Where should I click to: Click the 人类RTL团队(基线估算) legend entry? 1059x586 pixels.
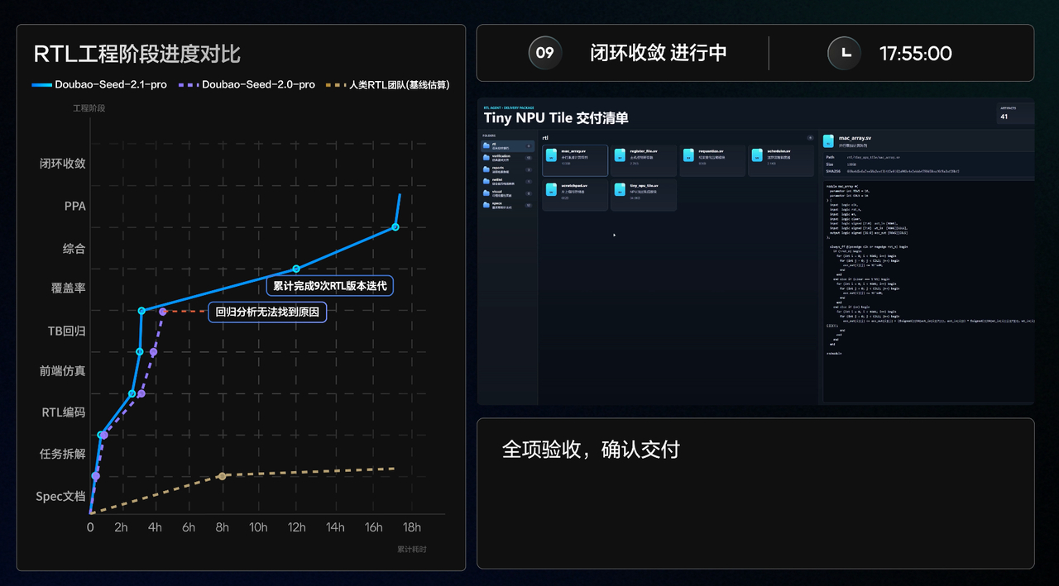[388, 84]
